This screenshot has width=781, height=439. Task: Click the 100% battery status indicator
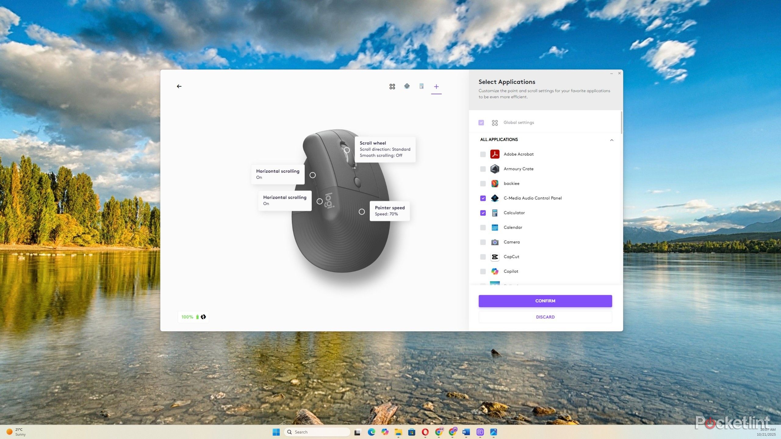coord(193,317)
